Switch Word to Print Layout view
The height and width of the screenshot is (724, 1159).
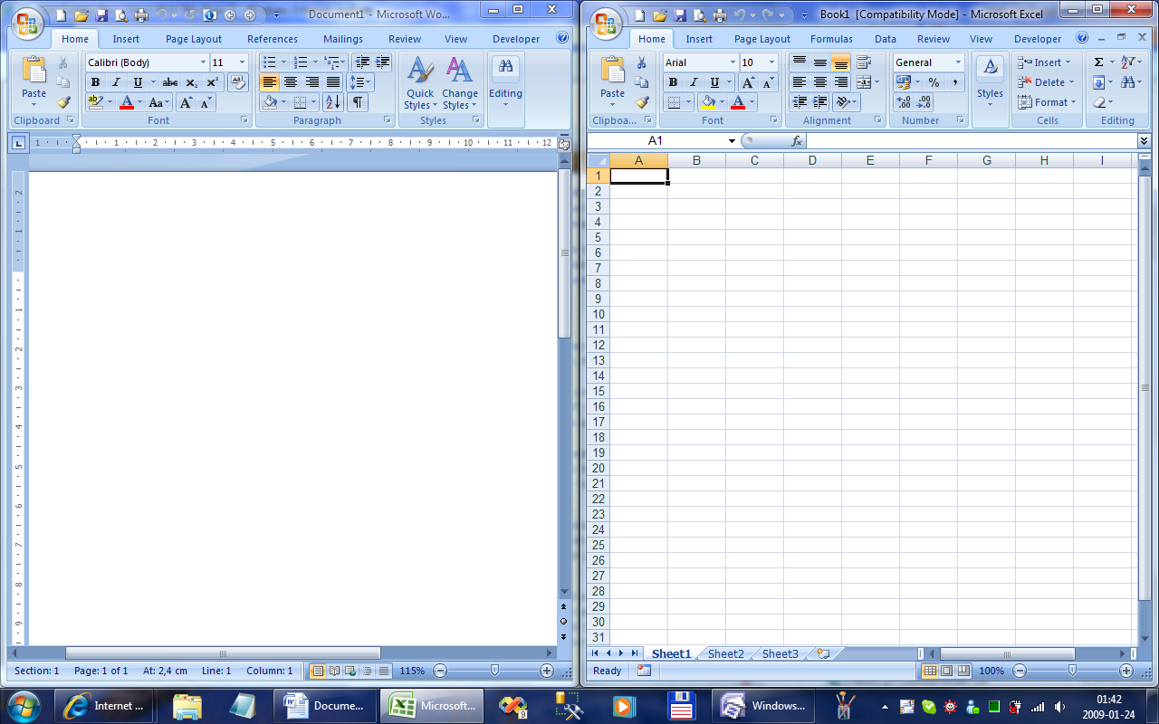click(x=318, y=672)
